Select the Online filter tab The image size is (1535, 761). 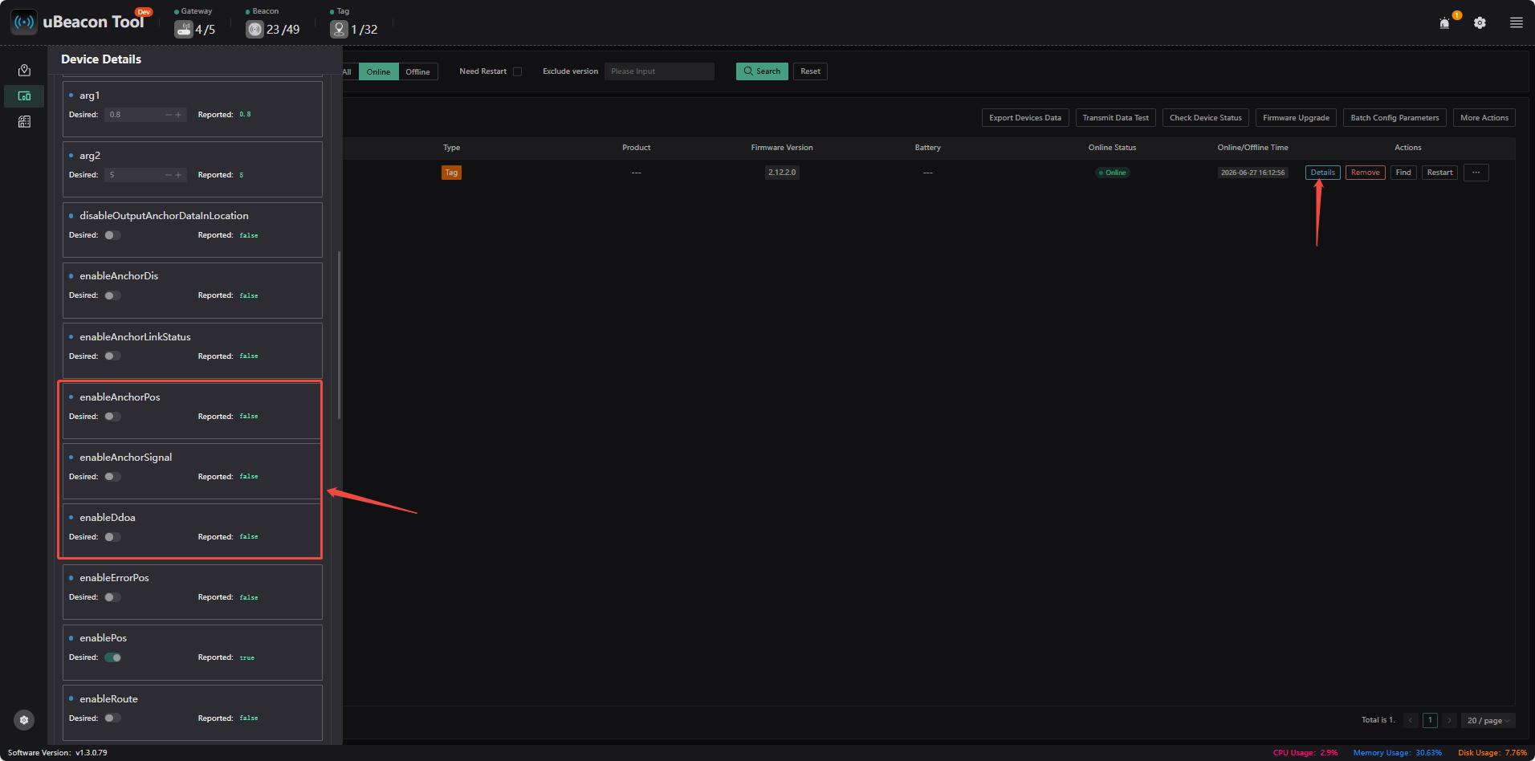[378, 71]
